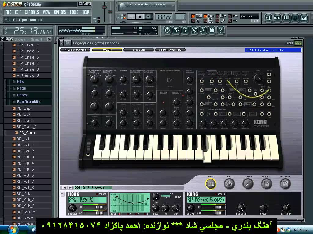
Task: Open the audio editor scissors icon
Action: pyautogui.click(x=194, y=30)
